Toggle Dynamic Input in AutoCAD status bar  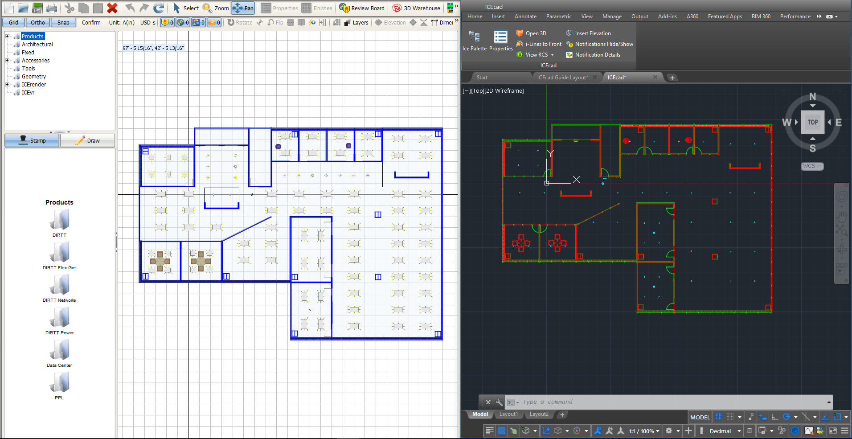pos(762,417)
